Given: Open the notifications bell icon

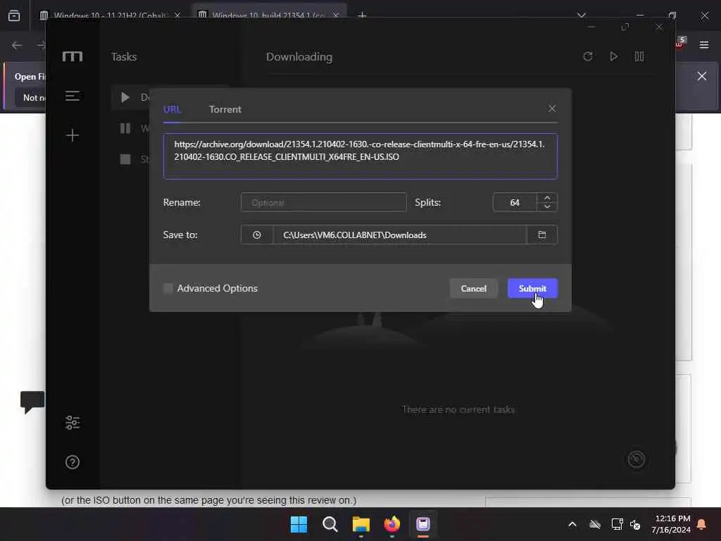Looking at the screenshot, I should [x=702, y=524].
